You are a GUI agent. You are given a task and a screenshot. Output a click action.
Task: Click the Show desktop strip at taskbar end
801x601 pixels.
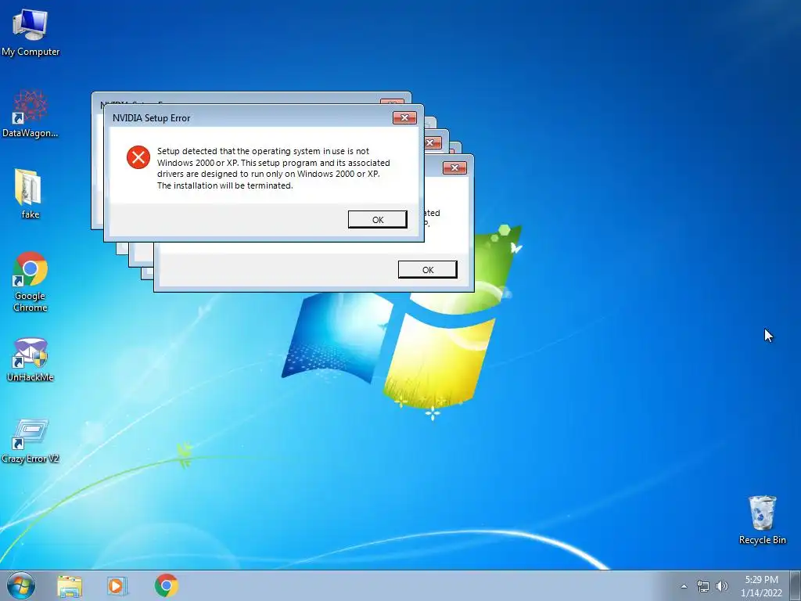click(x=795, y=585)
